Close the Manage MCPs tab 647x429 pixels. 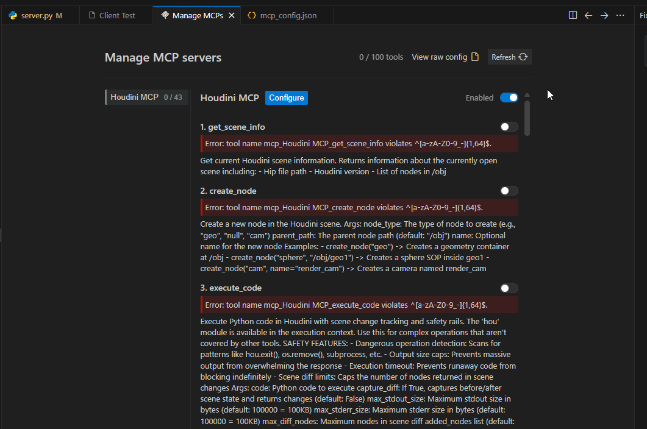[x=232, y=15]
